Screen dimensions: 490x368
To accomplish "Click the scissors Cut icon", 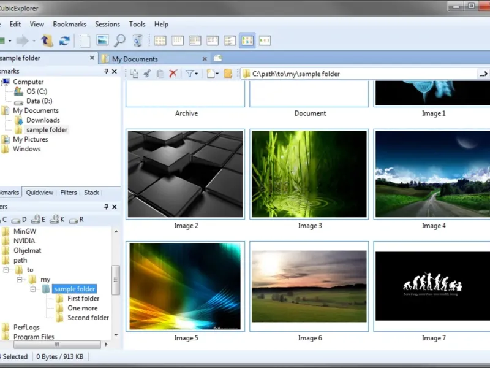I will tap(147, 74).
